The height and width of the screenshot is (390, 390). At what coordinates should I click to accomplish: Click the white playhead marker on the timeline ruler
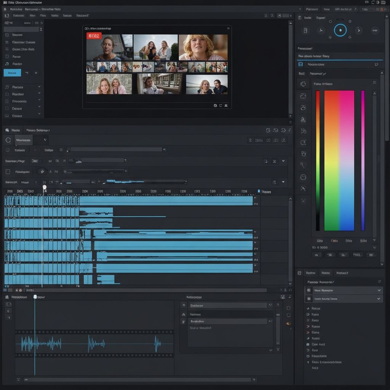pos(45,187)
